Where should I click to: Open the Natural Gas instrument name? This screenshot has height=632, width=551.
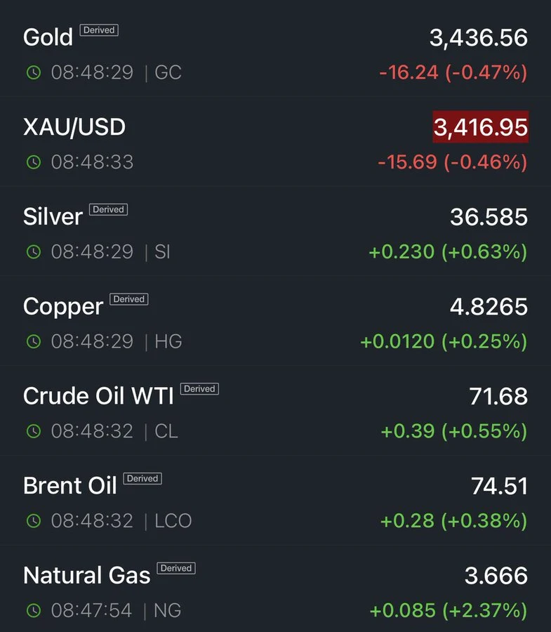(86, 575)
